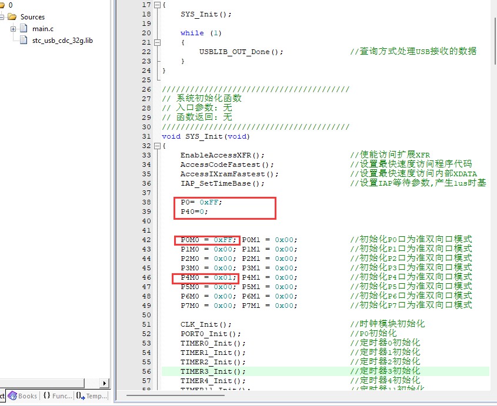Click on highlighted TIMER3_Init() call
Viewport: 497px width, 406px height.
[213, 371]
